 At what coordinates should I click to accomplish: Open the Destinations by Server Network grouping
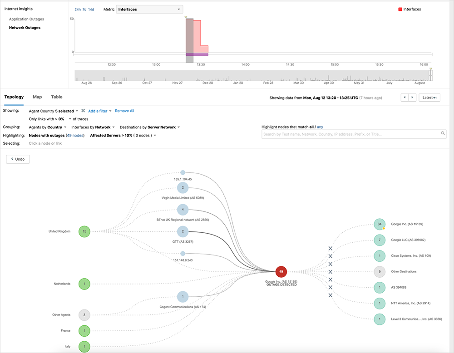click(x=161, y=127)
